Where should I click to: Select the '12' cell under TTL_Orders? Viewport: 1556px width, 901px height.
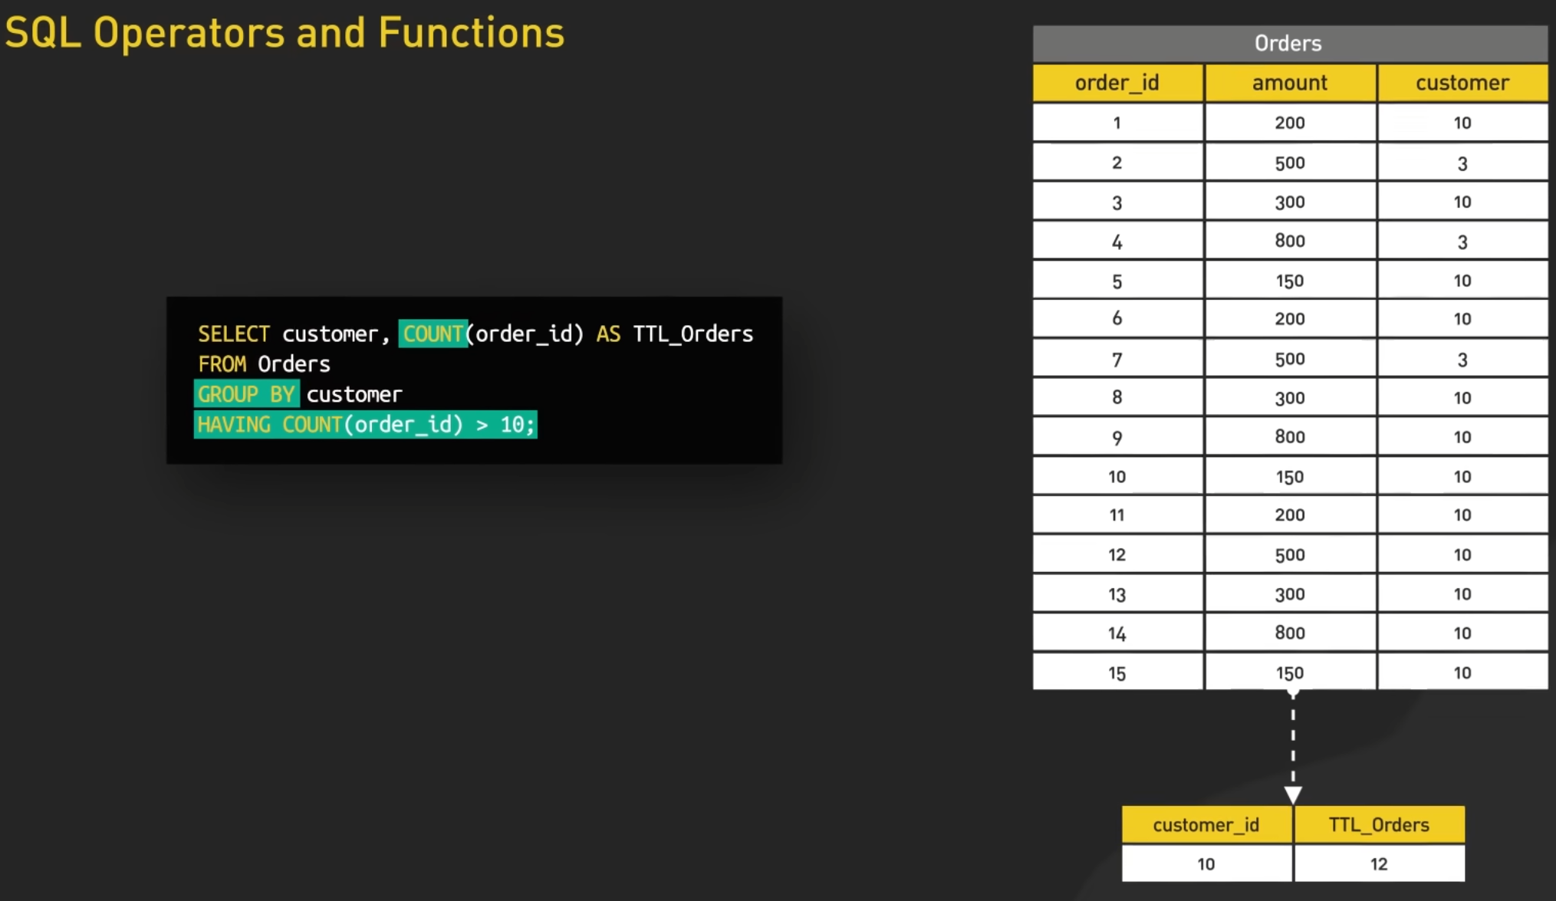[x=1379, y=863]
